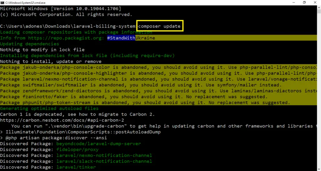Click the beyondcode/laravel-dump-server package name
This screenshot has height=171, width=321.
tap(99, 144)
